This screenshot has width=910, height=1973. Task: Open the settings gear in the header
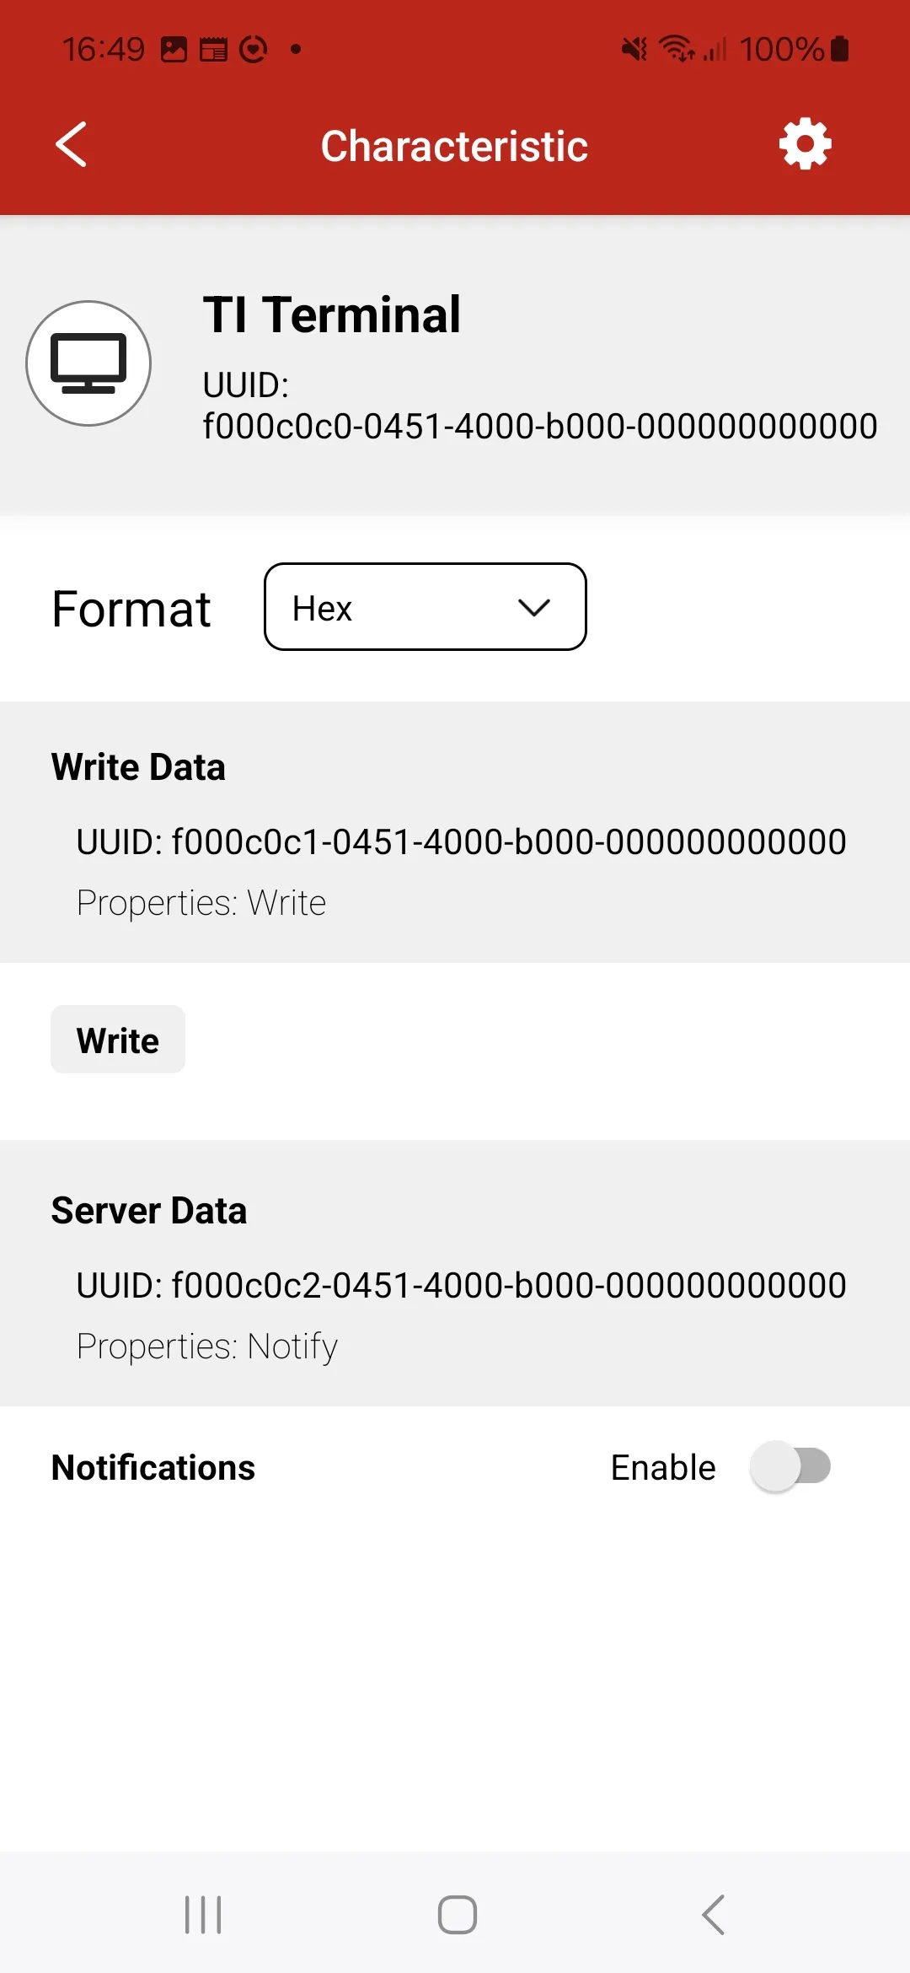804,143
